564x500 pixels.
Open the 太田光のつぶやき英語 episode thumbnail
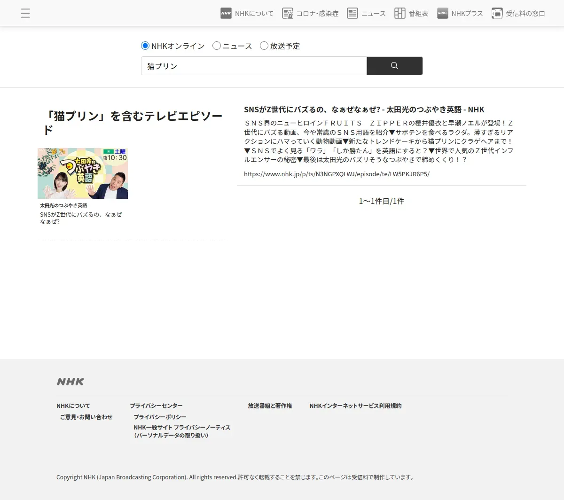click(x=83, y=173)
